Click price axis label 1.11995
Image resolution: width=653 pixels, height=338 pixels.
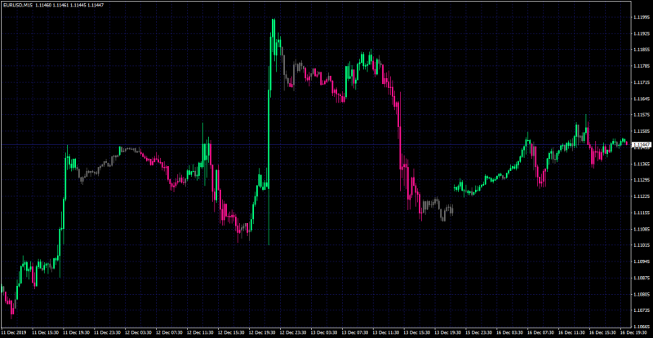pyautogui.click(x=642, y=17)
